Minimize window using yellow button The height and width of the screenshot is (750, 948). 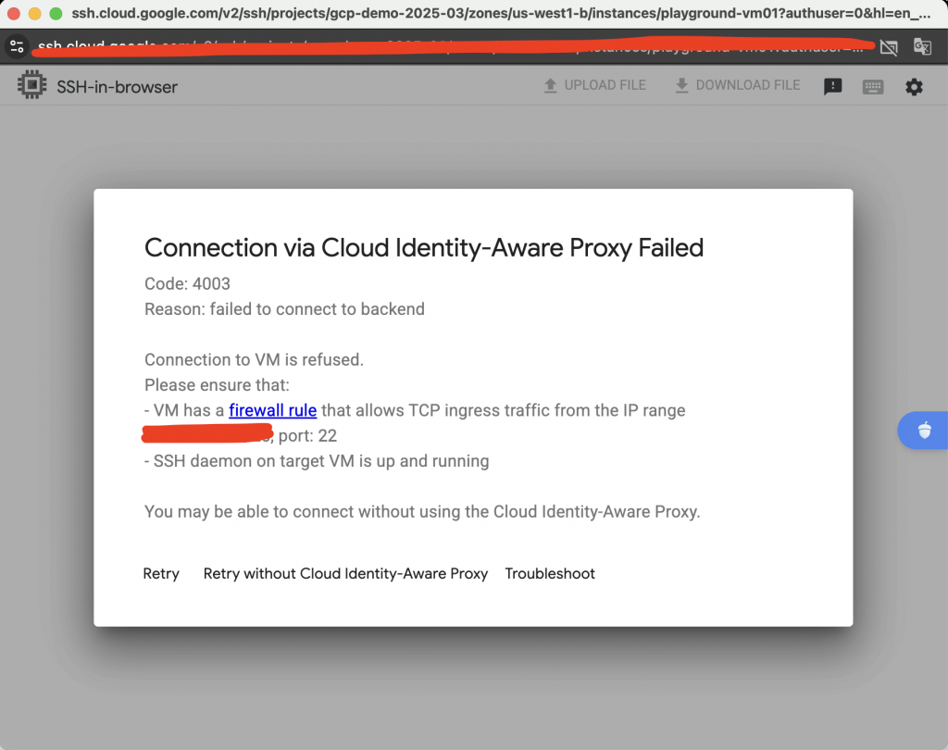tap(35, 14)
